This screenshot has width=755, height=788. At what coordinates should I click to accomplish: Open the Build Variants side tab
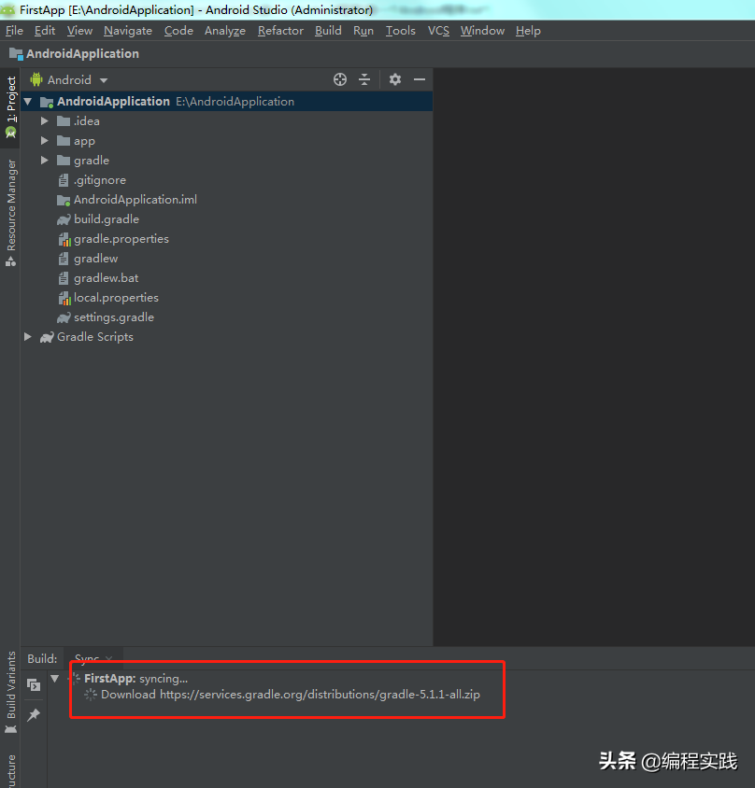10,693
